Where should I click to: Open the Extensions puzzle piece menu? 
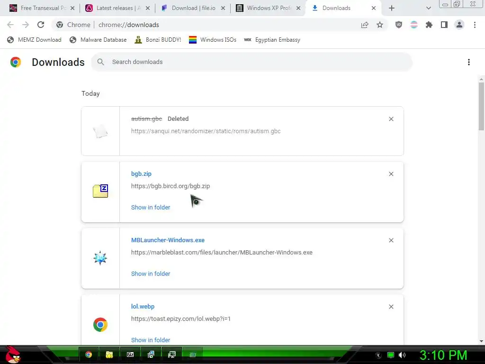429,25
